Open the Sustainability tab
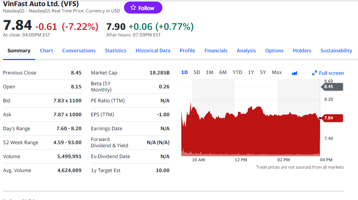 (336, 51)
